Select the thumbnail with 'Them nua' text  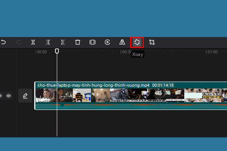point(212,96)
